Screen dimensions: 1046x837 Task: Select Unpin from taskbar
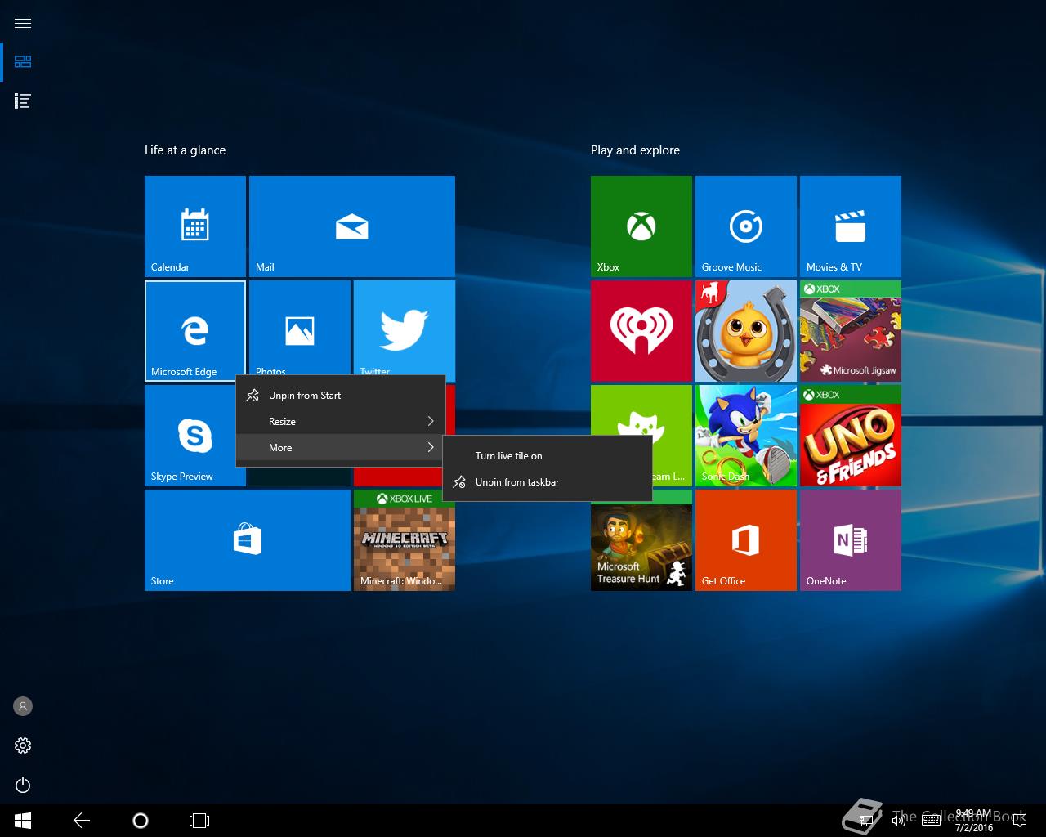coord(516,482)
